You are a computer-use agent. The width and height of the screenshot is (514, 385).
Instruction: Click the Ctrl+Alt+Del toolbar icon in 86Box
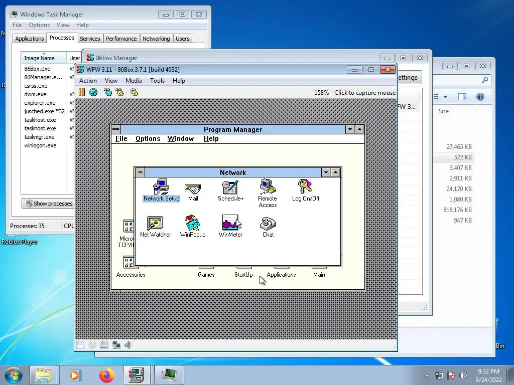tap(108, 92)
